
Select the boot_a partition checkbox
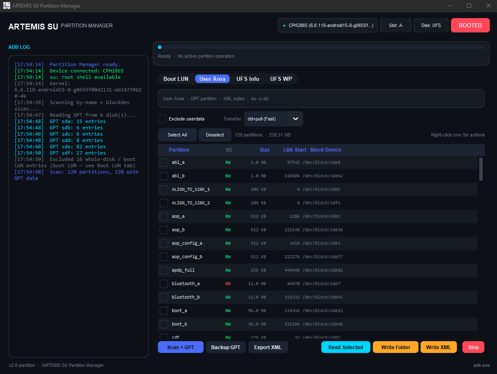pyautogui.click(x=164, y=311)
